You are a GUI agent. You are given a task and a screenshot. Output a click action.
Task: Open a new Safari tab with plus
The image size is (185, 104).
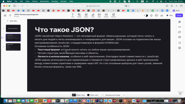177,6
